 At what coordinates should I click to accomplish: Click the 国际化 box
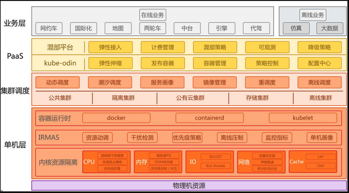[83, 28]
